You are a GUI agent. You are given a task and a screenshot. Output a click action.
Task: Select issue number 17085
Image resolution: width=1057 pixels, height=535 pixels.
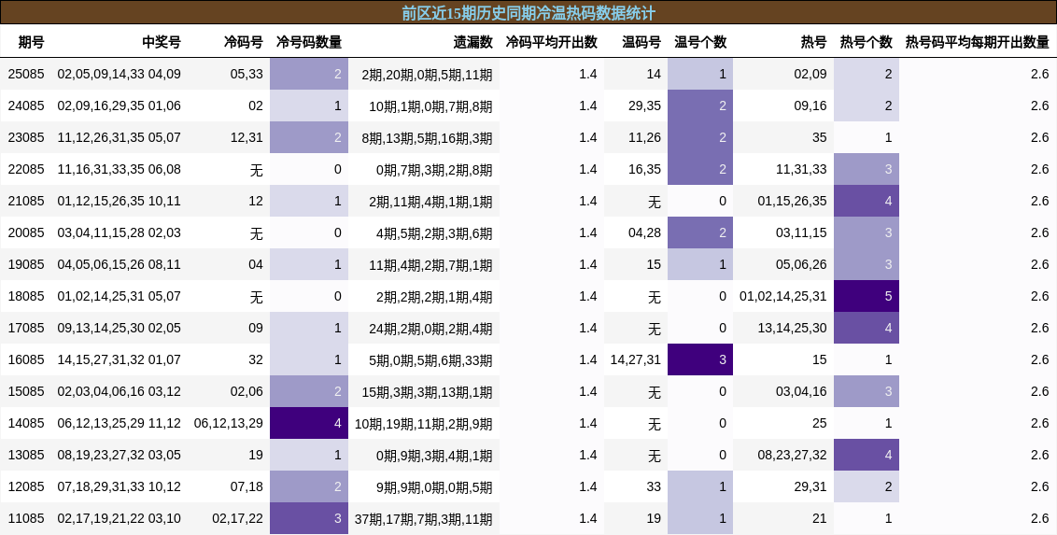26,328
